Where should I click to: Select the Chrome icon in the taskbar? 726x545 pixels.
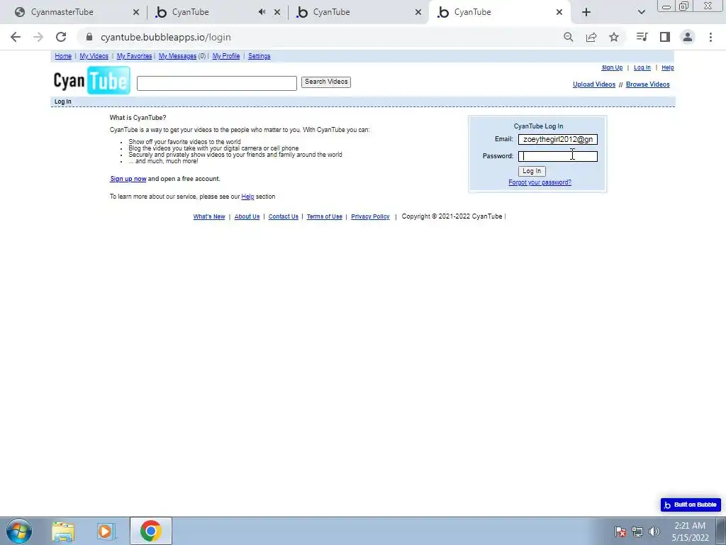tap(151, 531)
